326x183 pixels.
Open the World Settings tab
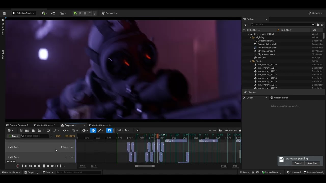pyautogui.click(x=279, y=98)
